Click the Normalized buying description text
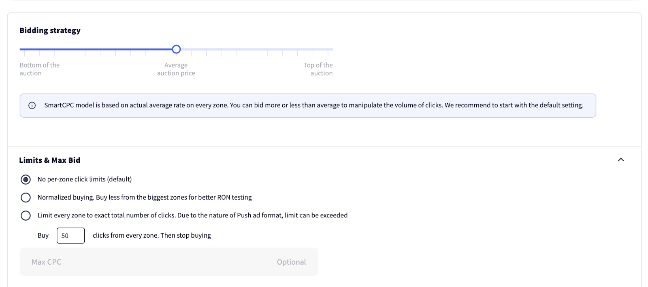 click(145, 198)
